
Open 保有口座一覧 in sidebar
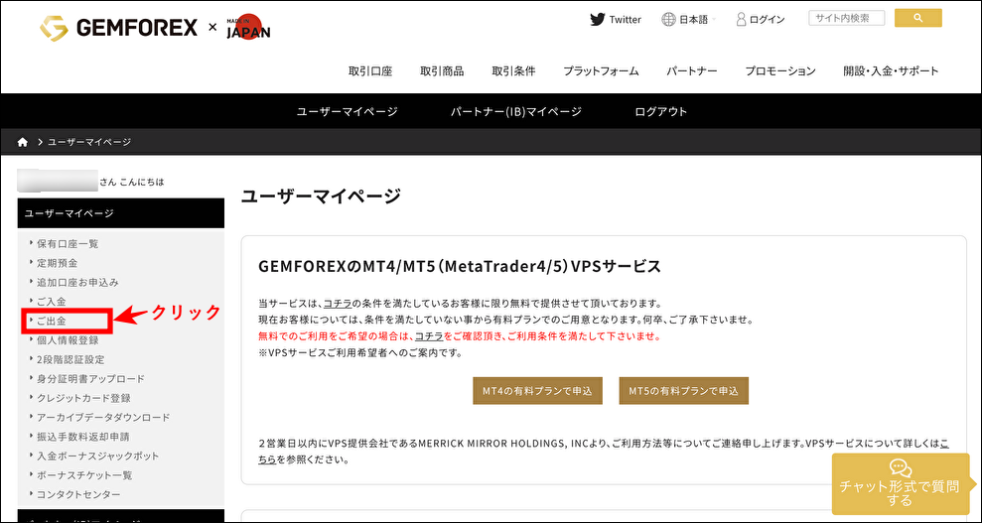(x=68, y=243)
